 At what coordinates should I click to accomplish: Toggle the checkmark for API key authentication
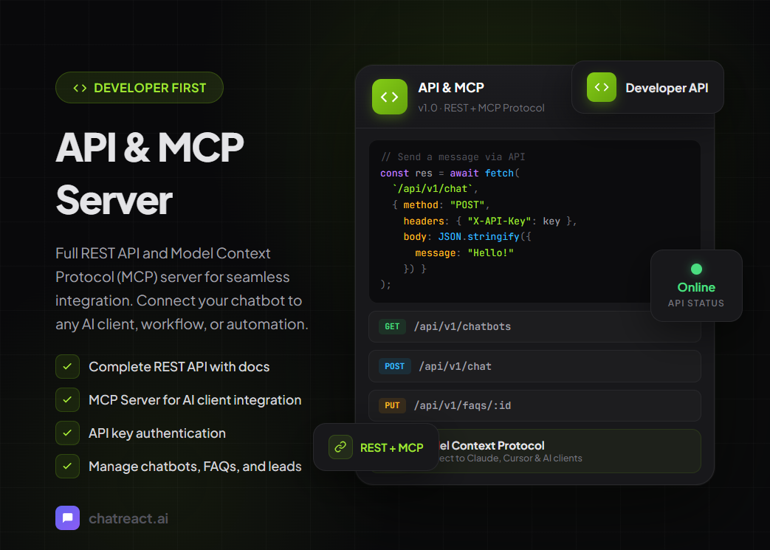click(67, 433)
